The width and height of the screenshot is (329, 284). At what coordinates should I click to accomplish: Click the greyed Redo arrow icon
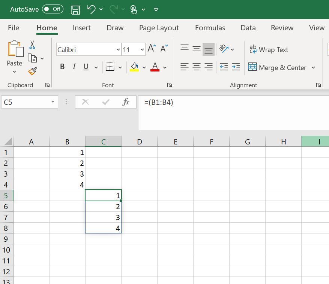114,10
